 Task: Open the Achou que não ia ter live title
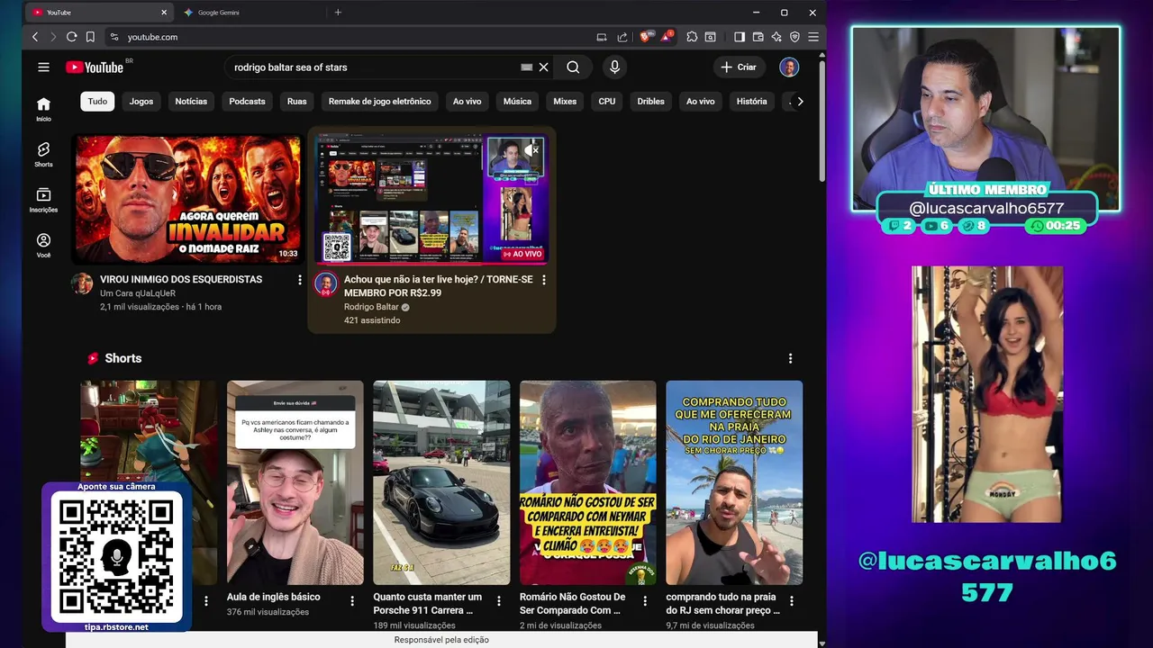pyautogui.click(x=439, y=286)
